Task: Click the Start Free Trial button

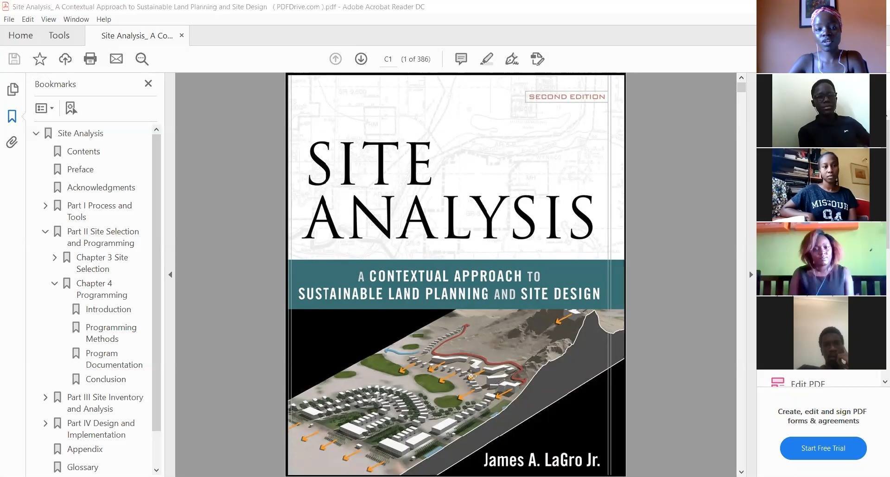Action: tap(823, 448)
